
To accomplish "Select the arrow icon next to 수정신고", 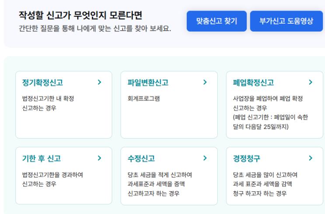I will pos(205,158).
